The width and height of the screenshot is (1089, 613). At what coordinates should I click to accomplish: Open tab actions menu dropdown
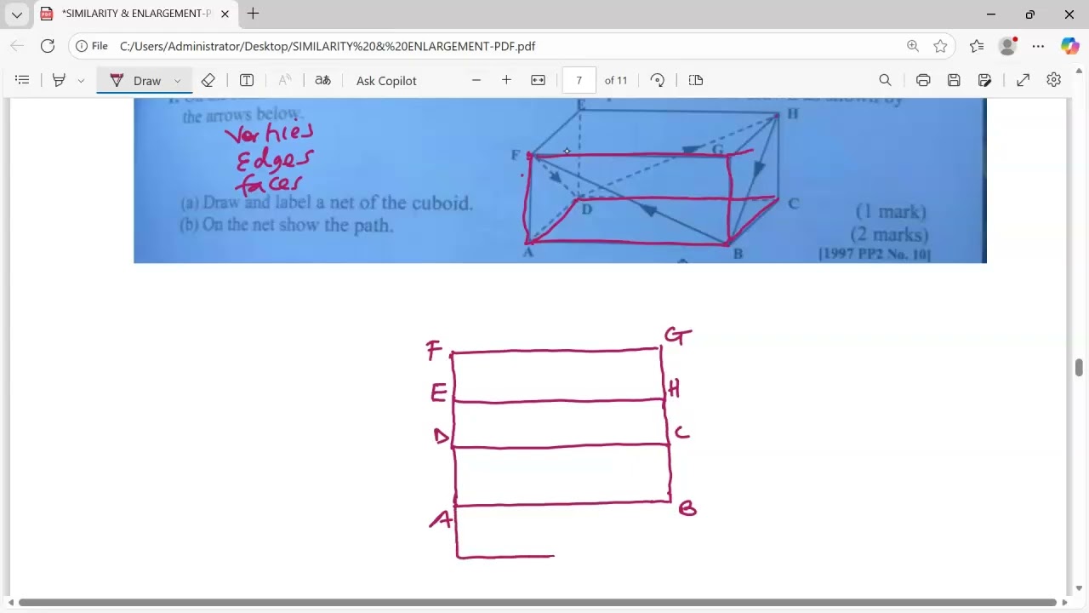[16, 14]
